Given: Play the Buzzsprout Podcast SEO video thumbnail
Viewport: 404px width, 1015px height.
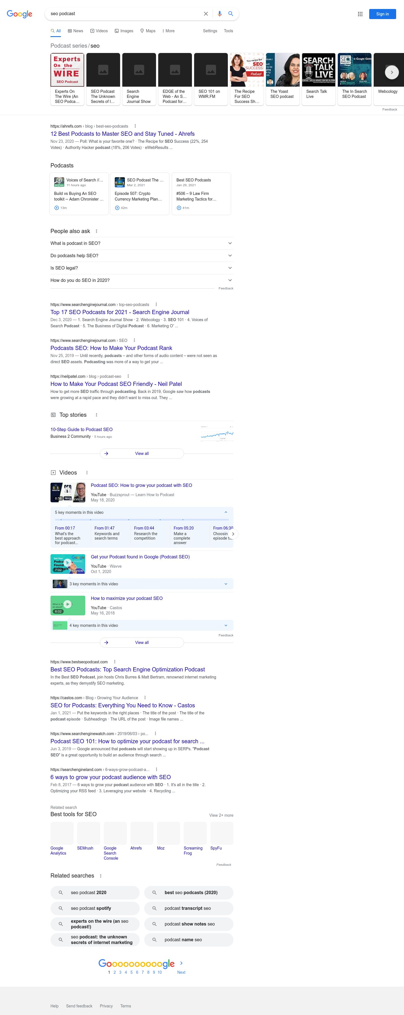Looking at the screenshot, I should tap(68, 492).
